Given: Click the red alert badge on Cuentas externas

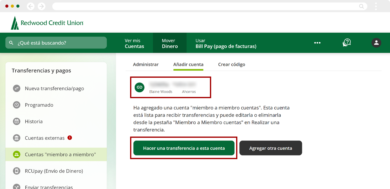Looking at the screenshot, I should [x=70, y=138].
